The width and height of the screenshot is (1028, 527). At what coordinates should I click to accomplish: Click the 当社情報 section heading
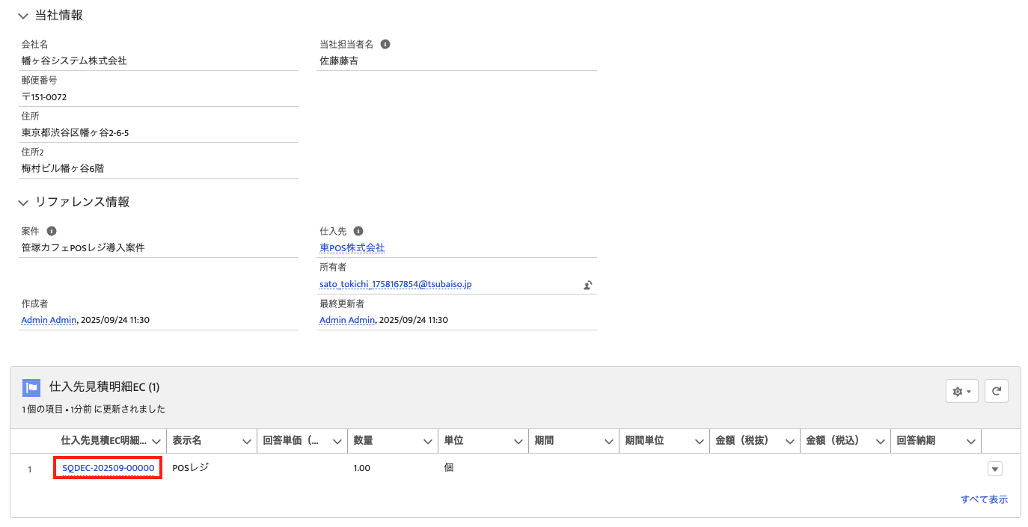click(59, 16)
